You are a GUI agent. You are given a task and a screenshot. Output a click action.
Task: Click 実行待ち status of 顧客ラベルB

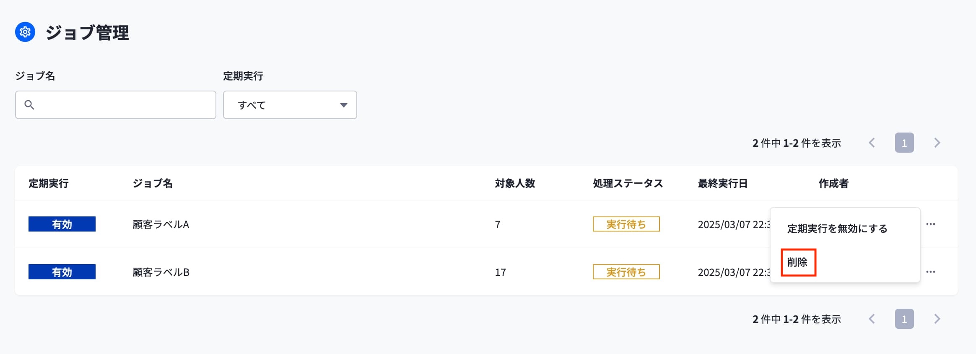(626, 272)
